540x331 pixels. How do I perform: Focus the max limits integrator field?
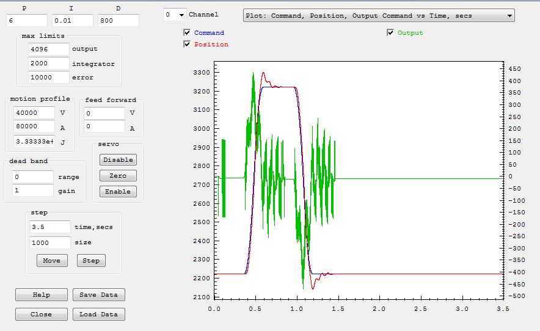tap(49, 64)
